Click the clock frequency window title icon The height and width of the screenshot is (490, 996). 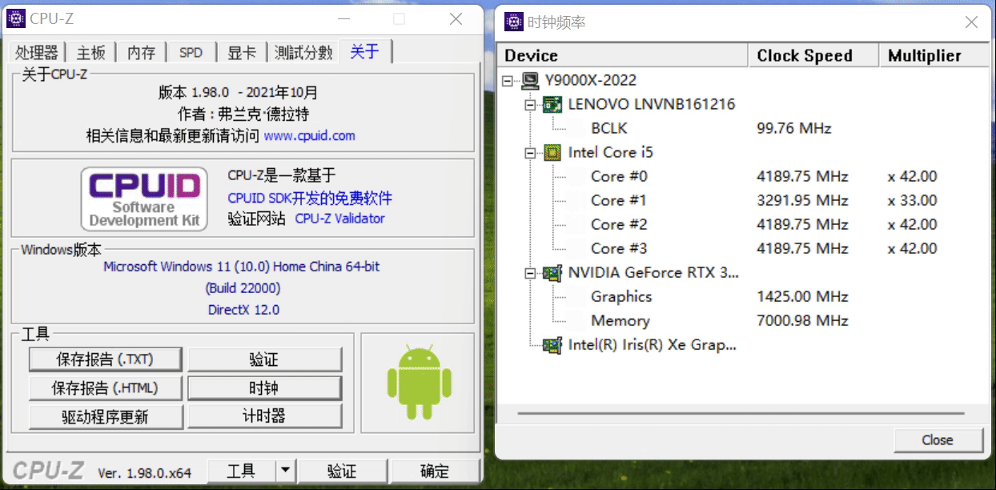[x=513, y=22]
